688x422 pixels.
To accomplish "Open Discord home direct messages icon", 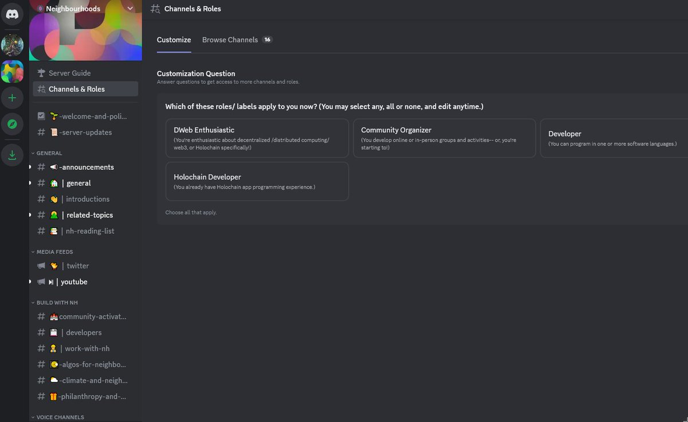I will coord(12,13).
